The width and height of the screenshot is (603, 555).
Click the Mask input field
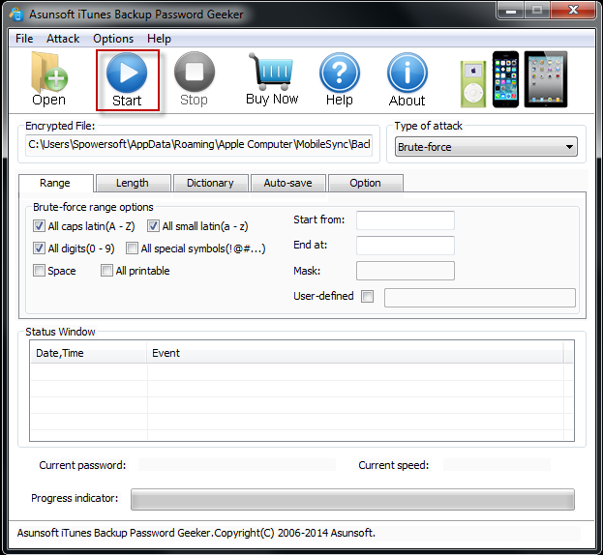pos(406,271)
